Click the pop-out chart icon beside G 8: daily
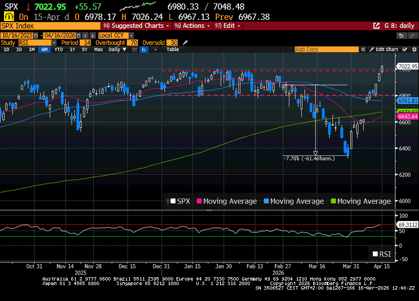 376,26
